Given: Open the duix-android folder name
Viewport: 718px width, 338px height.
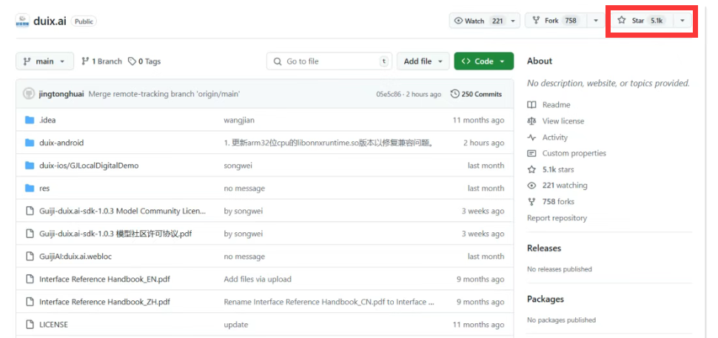Looking at the screenshot, I should click(x=61, y=143).
